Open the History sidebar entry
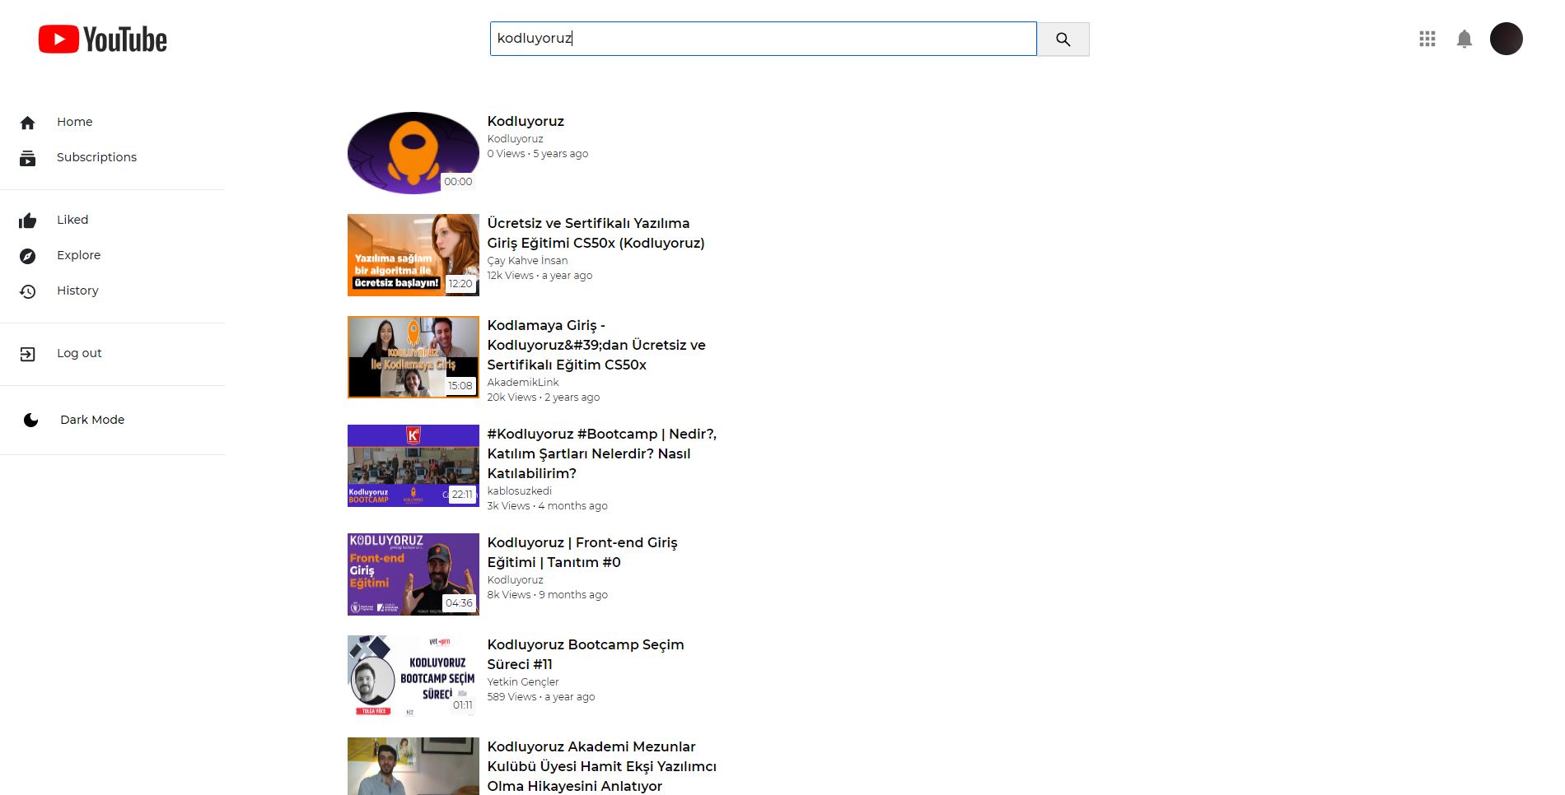 coord(77,291)
